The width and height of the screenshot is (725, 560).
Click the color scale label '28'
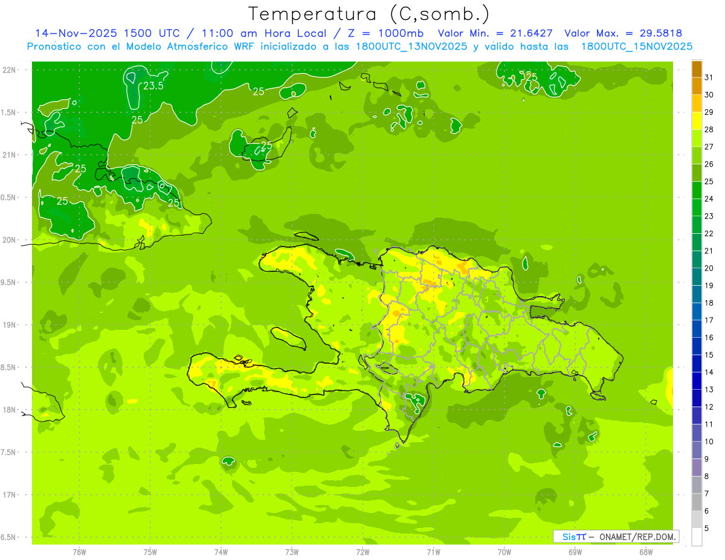coord(709,129)
